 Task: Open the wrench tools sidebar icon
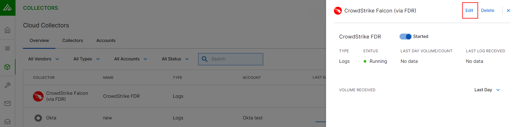8,85
